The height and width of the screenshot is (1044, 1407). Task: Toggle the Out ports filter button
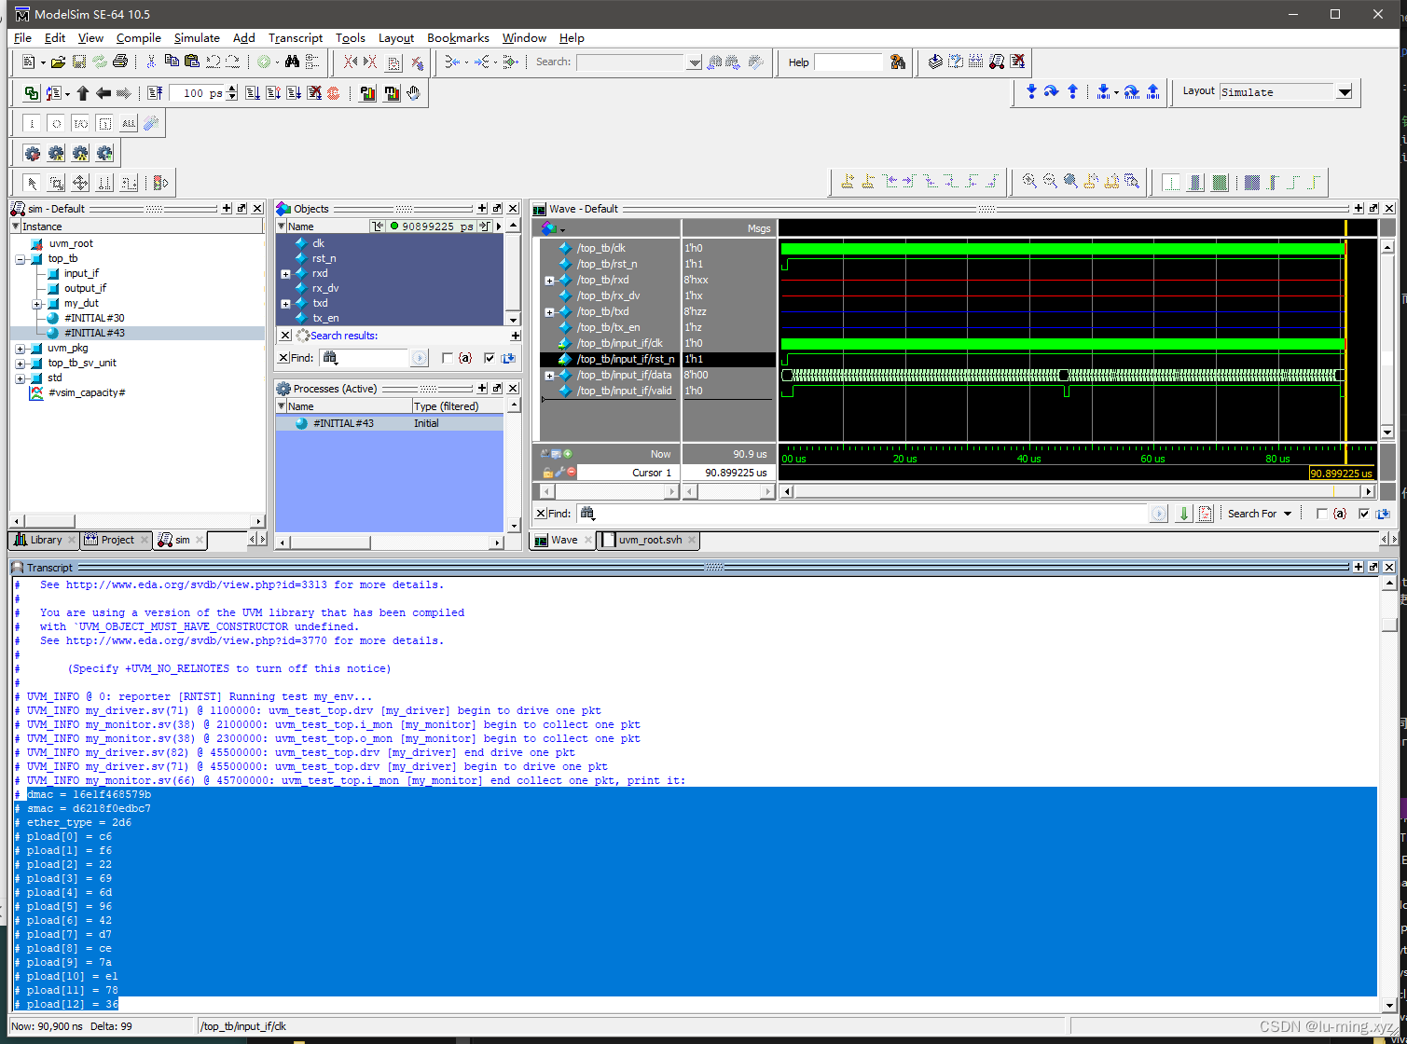[56, 123]
